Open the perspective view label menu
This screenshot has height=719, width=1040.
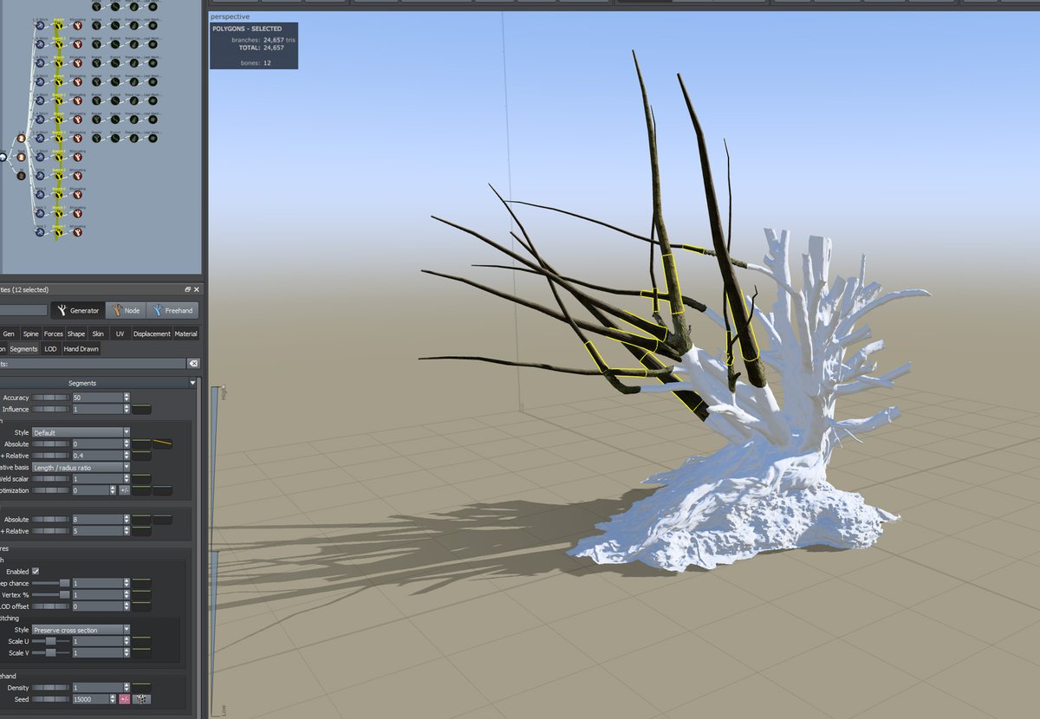[230, 16]
